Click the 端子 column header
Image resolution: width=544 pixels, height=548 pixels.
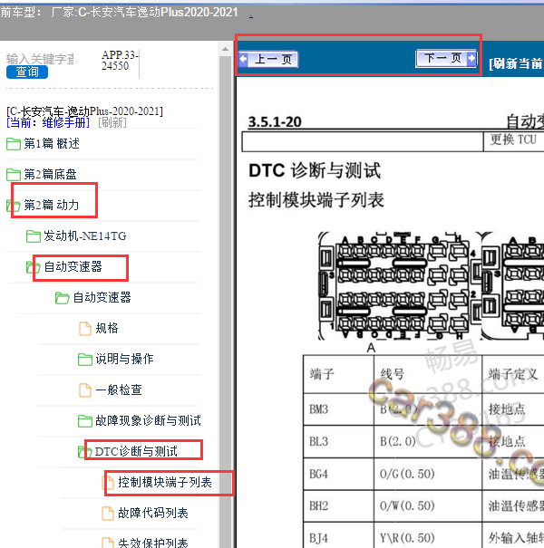pyautogui.click(x=338, y=374)
